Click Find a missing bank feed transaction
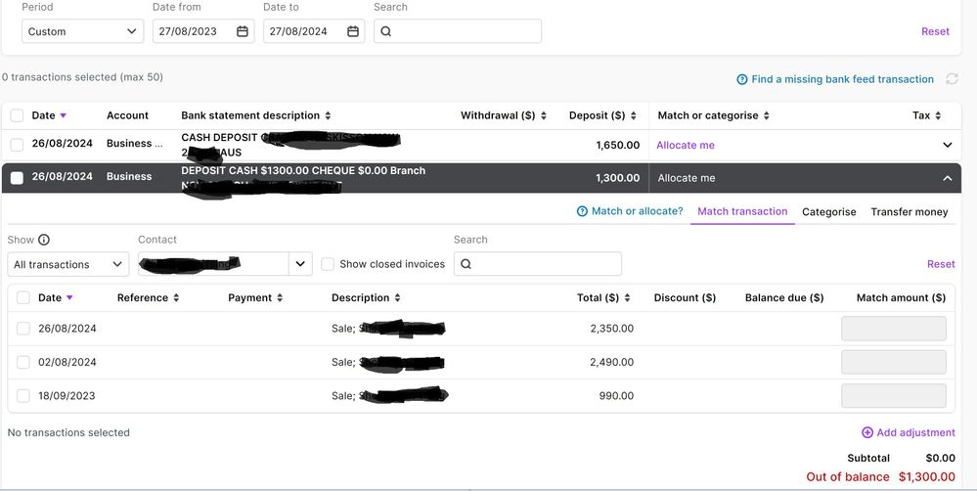The width and height of the screenshot is (977, 491). click(x=841, y=79)
